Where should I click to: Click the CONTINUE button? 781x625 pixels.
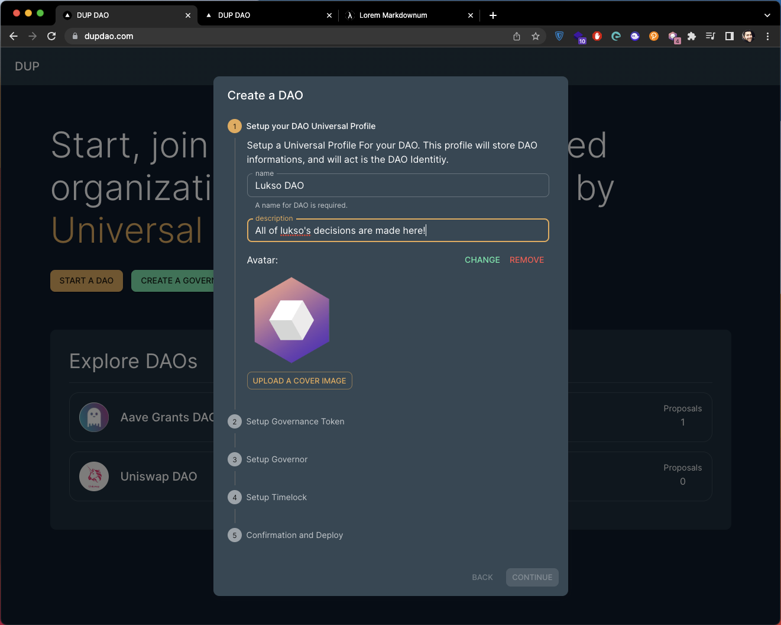532,577
